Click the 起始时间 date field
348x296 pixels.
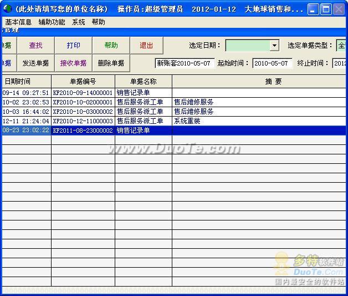coord(272,63)
